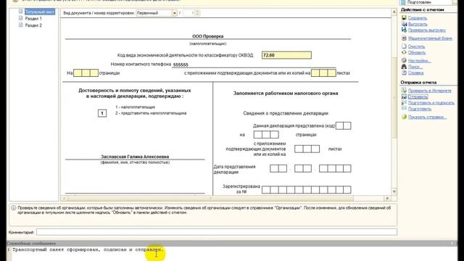The height and width of the screenshot is (261, 464).
Task: Select Титульный лист in the section tree
Action: point(40,12)
